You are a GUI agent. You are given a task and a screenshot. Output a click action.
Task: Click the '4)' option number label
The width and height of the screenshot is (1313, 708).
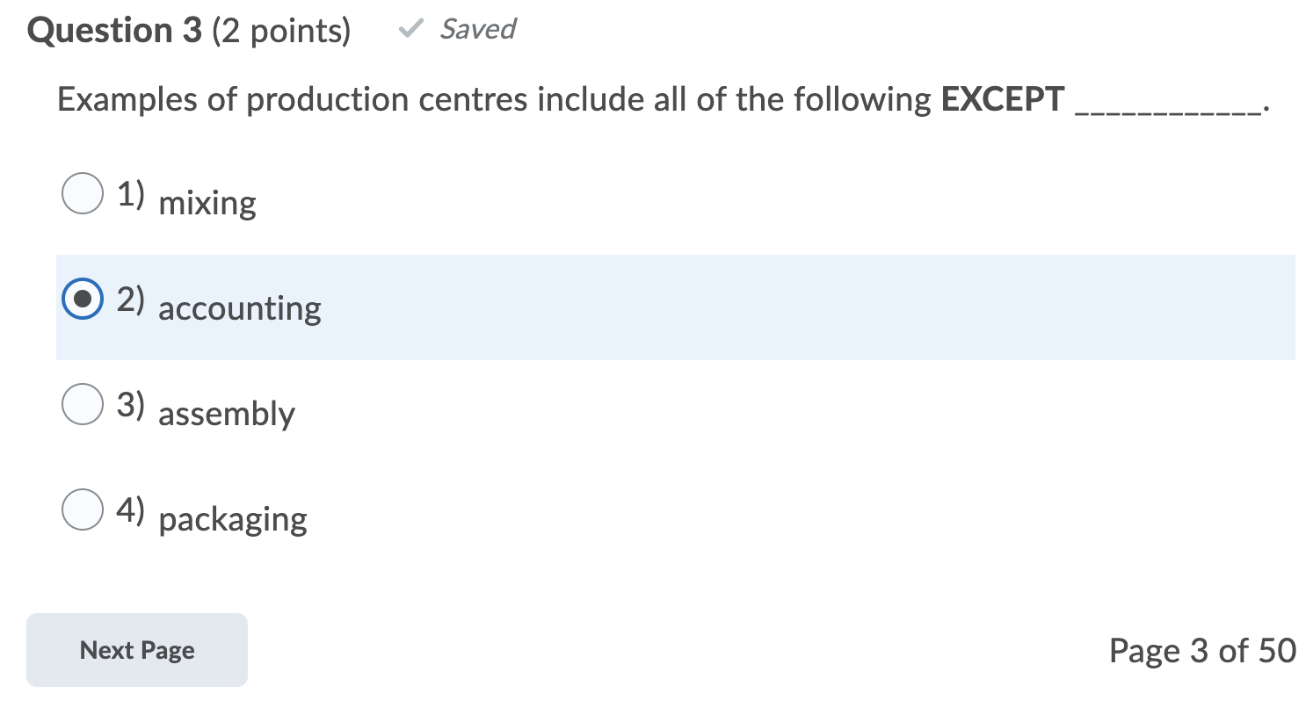pos(132,509)
